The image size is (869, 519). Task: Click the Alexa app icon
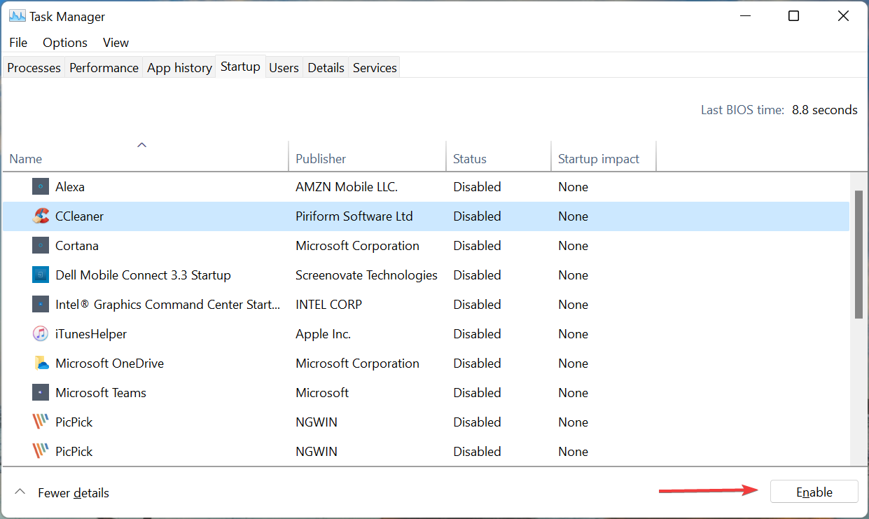[x=40, y=186]
